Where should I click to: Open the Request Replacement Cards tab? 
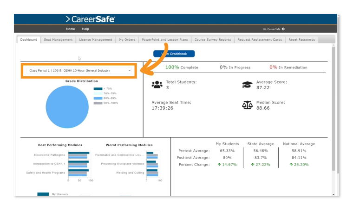pos(260,39)
